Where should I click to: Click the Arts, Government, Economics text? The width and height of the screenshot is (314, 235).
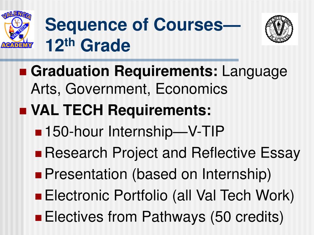click(x=129, y=89)
